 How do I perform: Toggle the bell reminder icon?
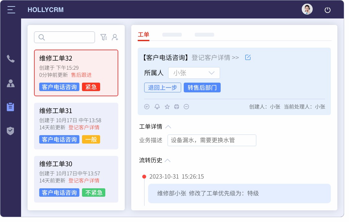[x=157, y=107]
